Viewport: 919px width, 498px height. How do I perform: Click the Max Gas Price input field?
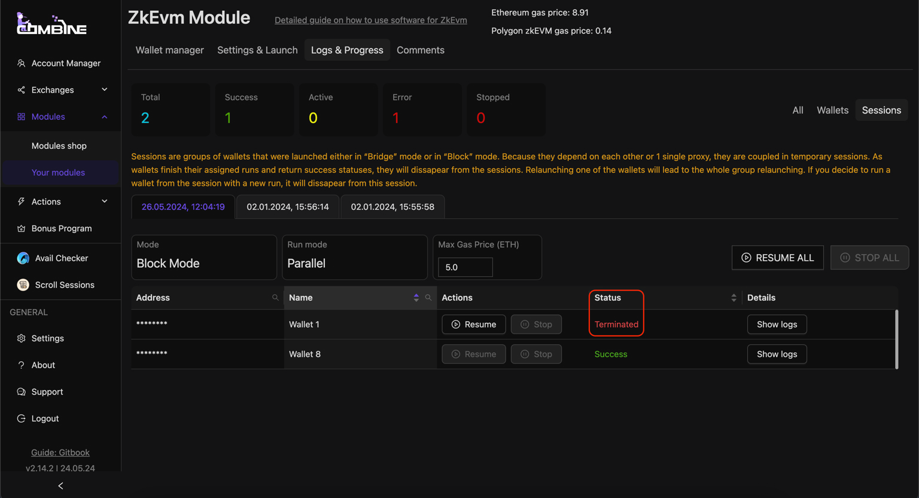pos(465,267)
